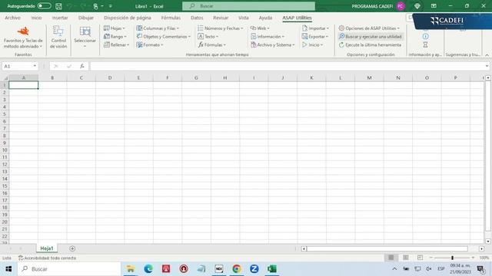The image size is (492, 276).
Task: Switch to Disposición de página tab
Action: pyautogui.click(x=127, y=18)
